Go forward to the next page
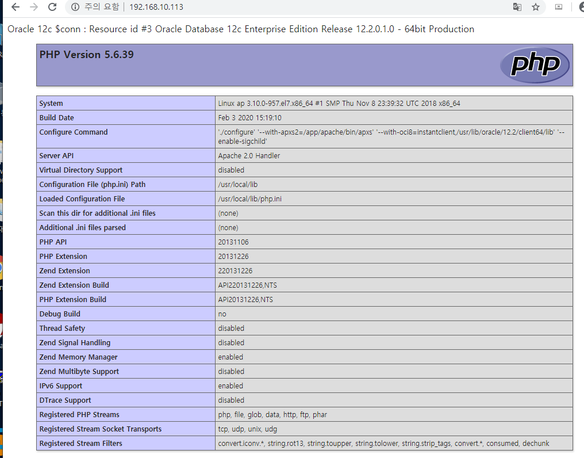The width and height of the screenshot is (584, 458). coord(34,7)
